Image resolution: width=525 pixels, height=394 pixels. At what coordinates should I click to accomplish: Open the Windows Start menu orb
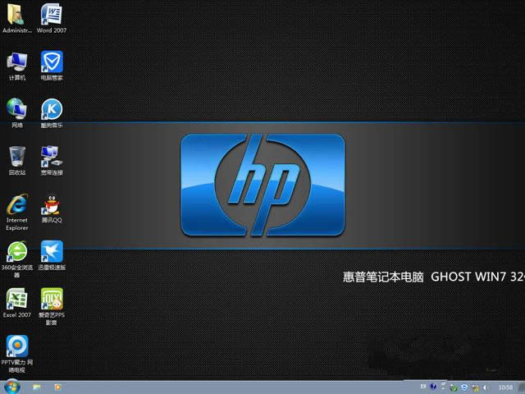point(11,387)
